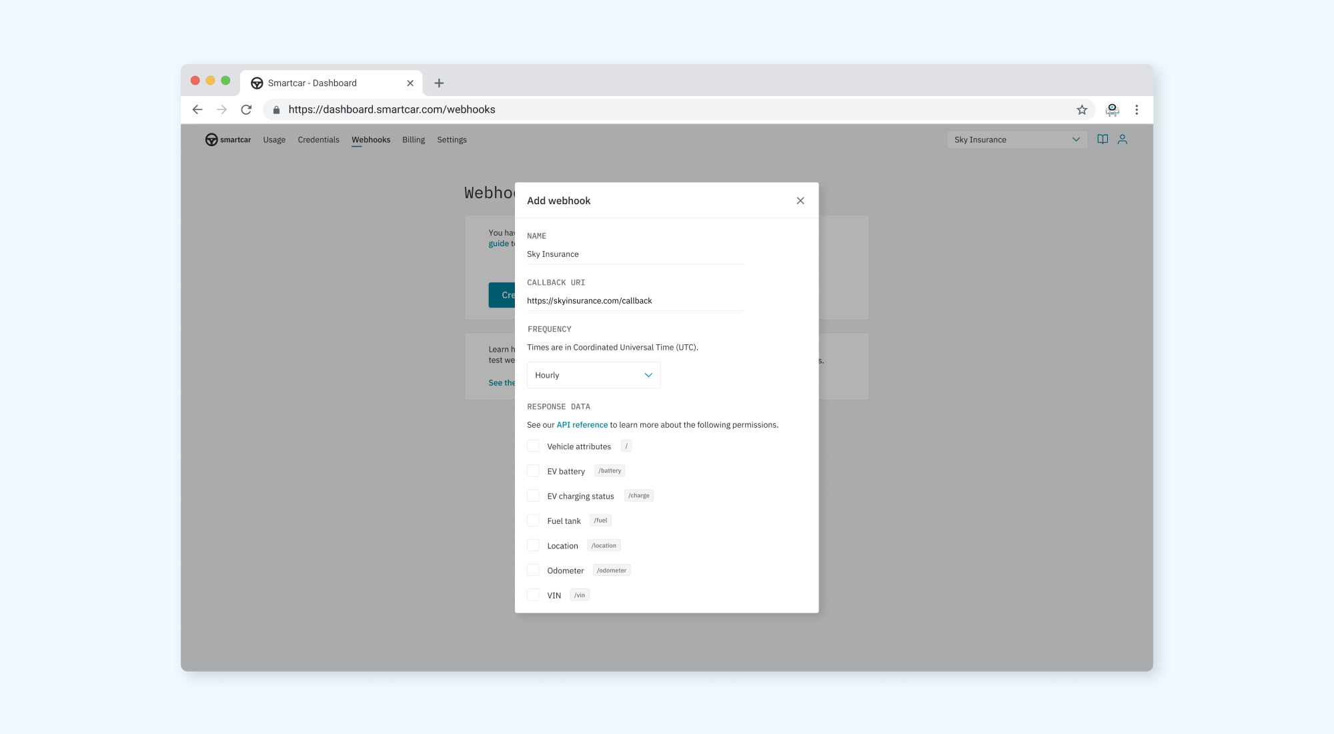This screenshot has height=734, width=1334.
Task: Click the Smartcar steering wheel logo icon
Action: 211,139
